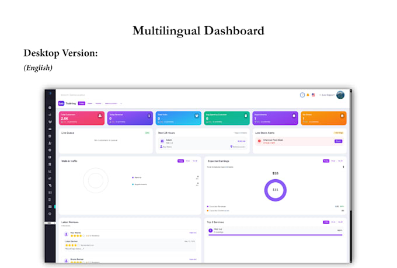The height and width of the screenshot is (268, 397).
Task: Select the Week filter next to Training
Action: coord(90,103)
